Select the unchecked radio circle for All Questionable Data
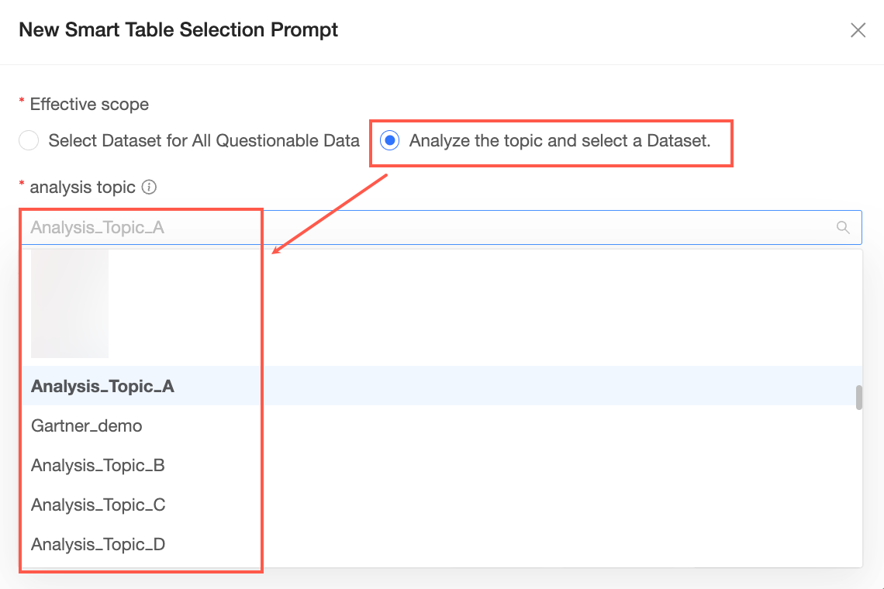Image resolution: width=884 pixels, height=589 pixels. point(29,140)
